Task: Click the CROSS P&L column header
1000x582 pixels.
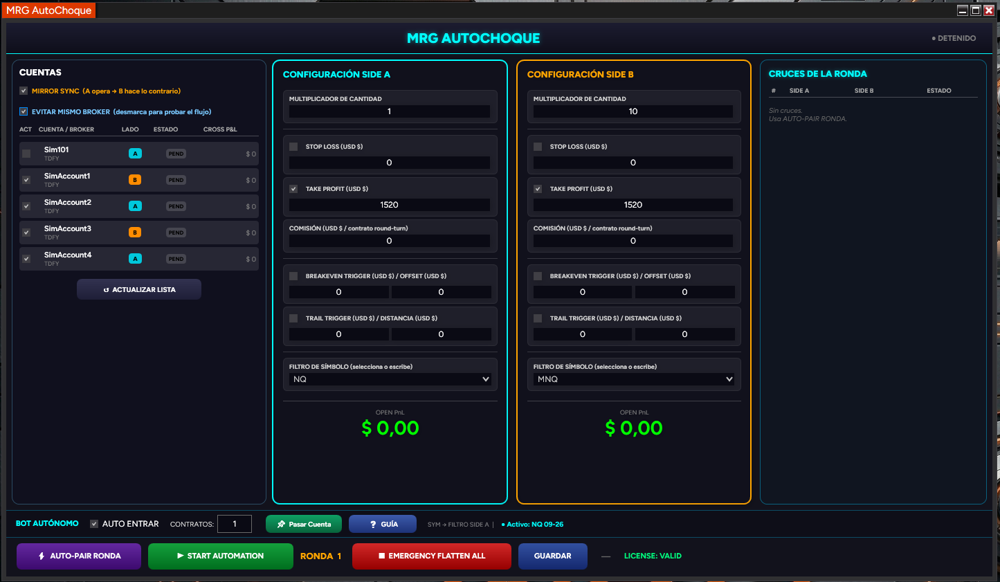Action: coord(220,129)
